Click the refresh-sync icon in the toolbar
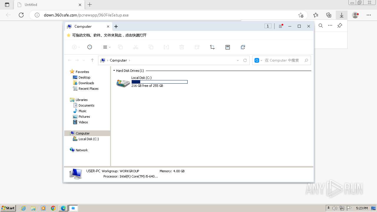Image resolution: width=377 pixels, height=212 pixels. click(x=243, y=47)
